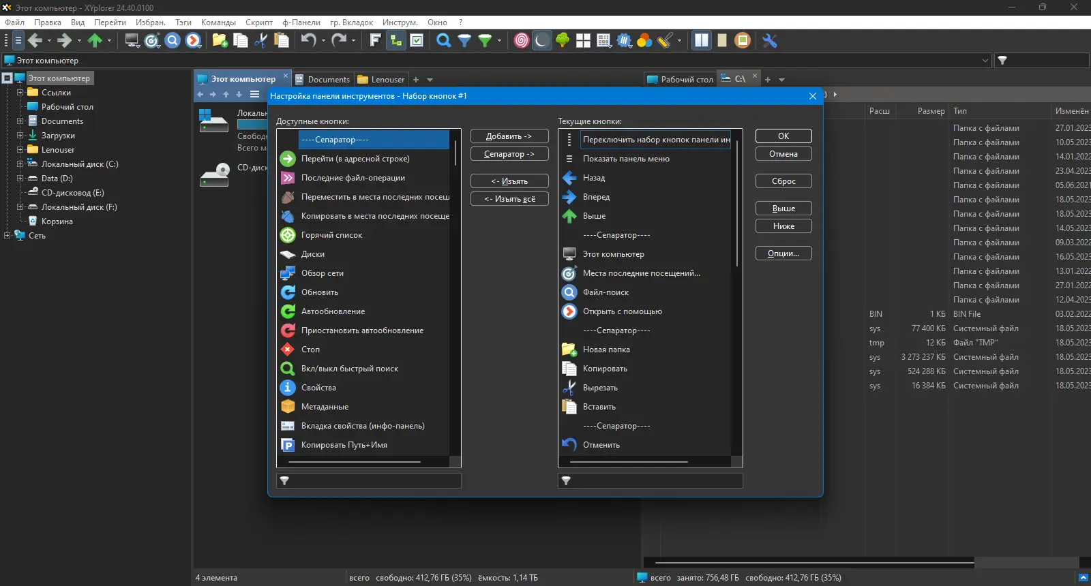Toggle the menu button beside the toolbar grip

[18, 41]
